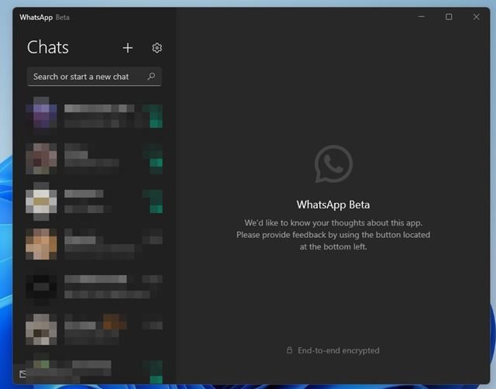The image size is (496, 389).
Task: Focus the 'Search or start a new chat' field
Action: coord(85,77)
